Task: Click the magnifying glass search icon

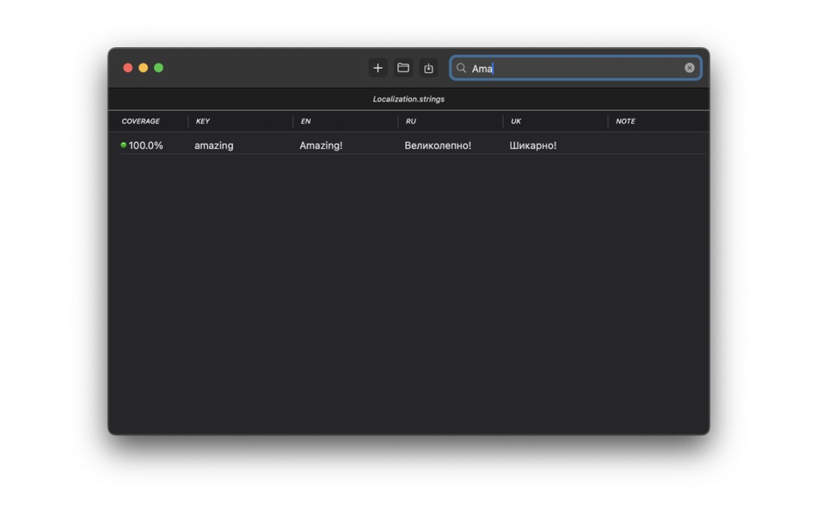Action: click(461, 68)
